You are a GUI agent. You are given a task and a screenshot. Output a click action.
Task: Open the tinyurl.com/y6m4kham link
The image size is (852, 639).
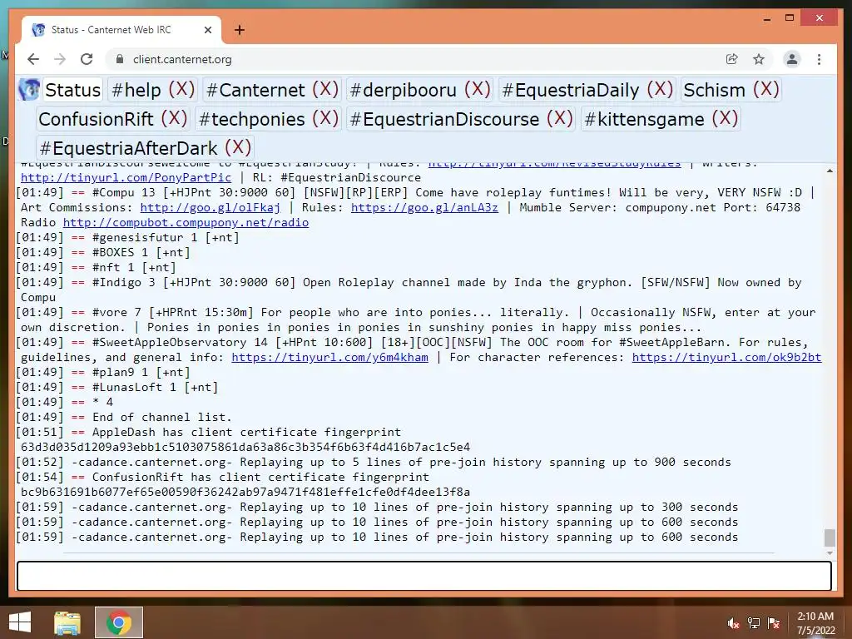coord(329,358)
